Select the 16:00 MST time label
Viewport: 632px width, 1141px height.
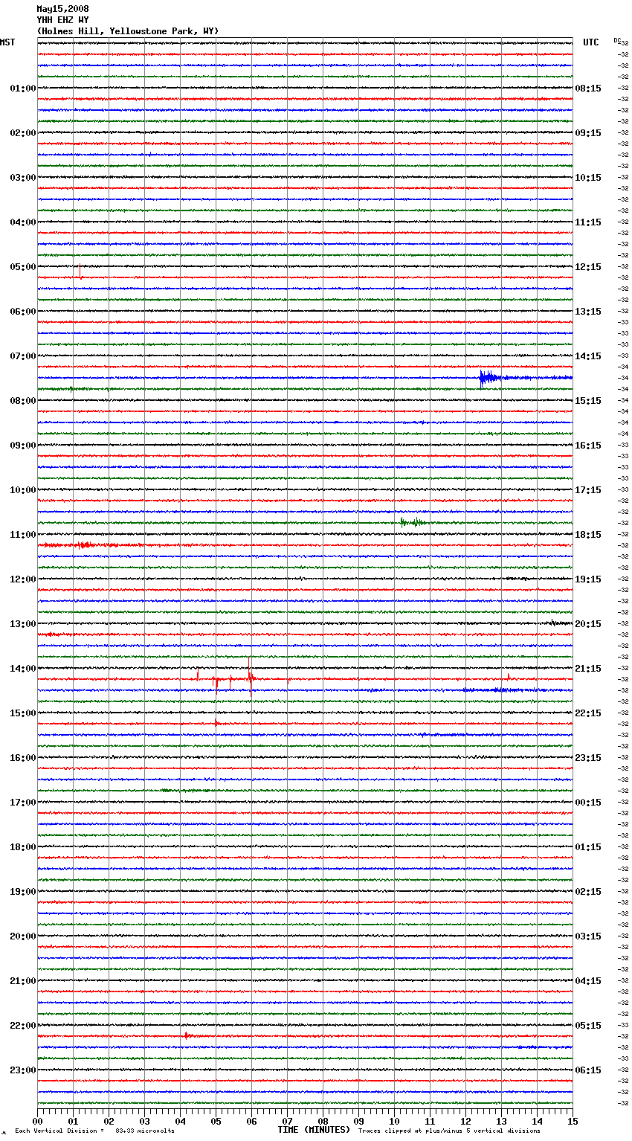click(23, 758)
